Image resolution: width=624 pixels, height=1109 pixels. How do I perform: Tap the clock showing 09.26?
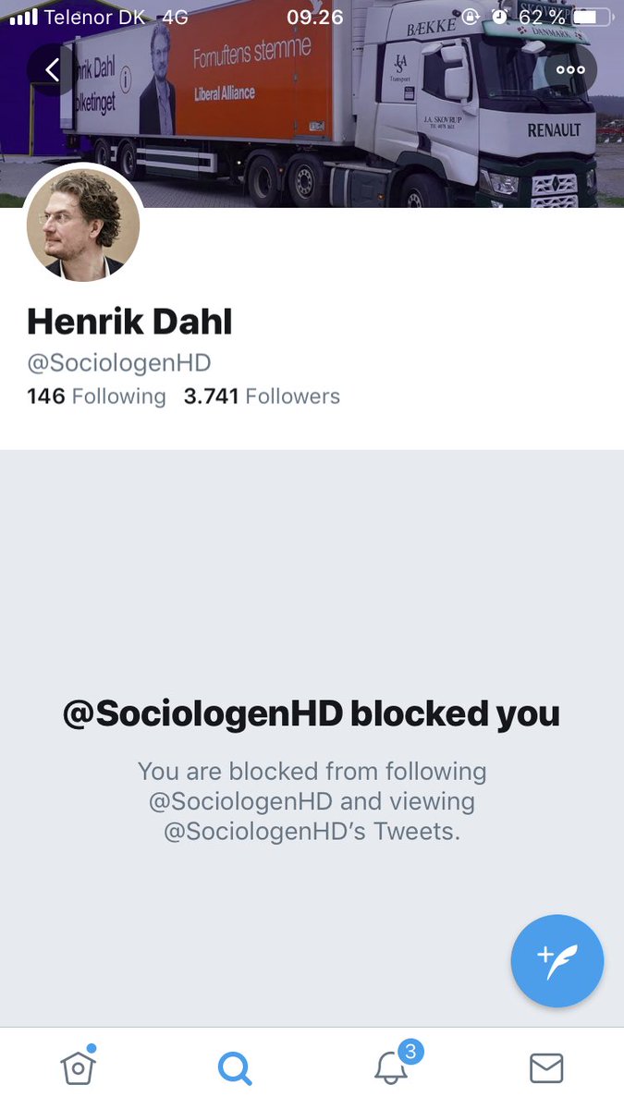click(314, 17)
